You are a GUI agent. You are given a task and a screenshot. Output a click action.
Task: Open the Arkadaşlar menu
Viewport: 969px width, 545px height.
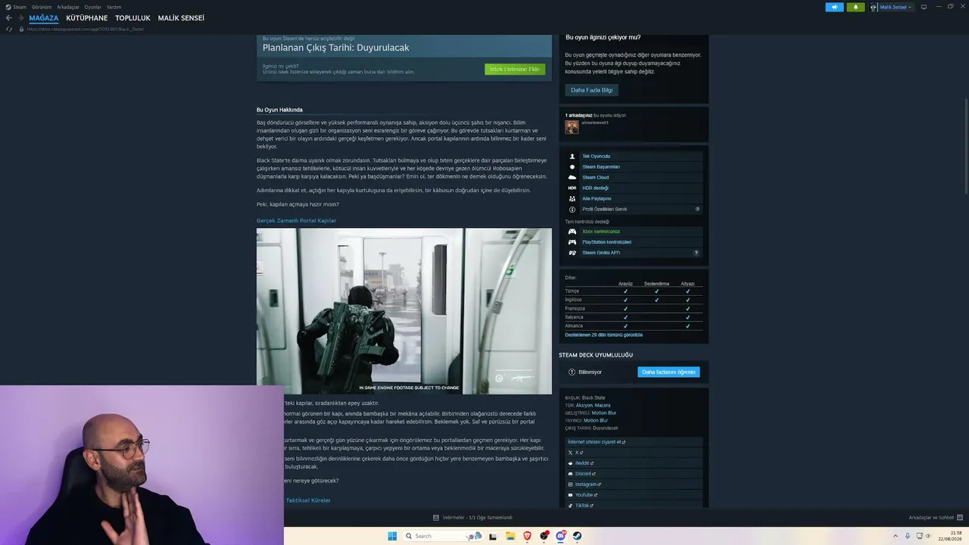coord(68,7)
